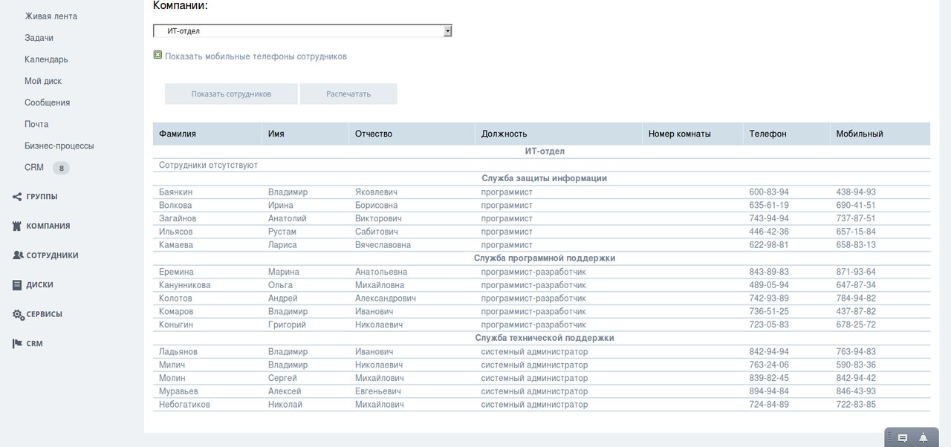Open CRM link in top sidebar list
The image size is (951, 447).
tap(34, 167)
